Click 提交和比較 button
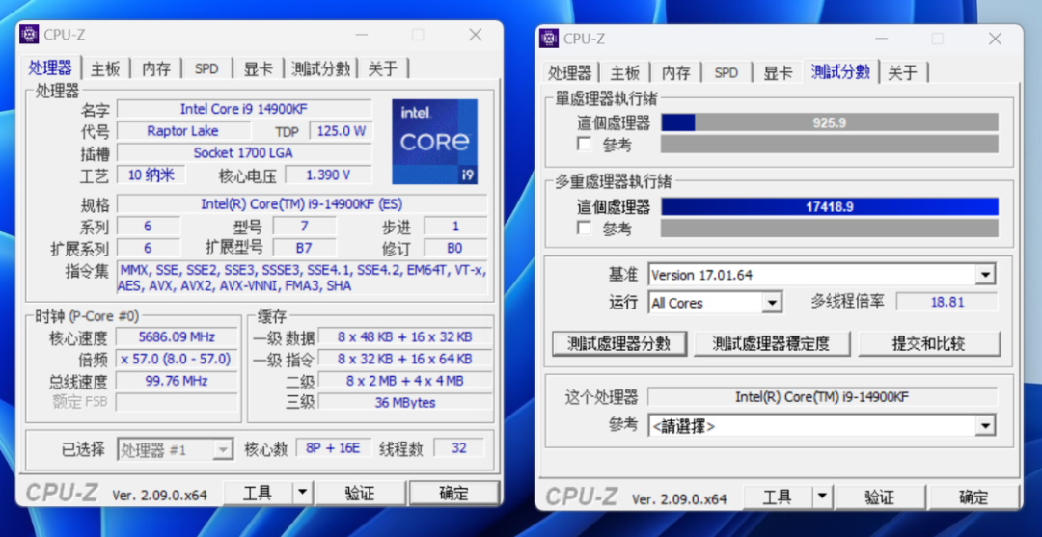This screenshot has height=537, width=1042. [929, 343]
